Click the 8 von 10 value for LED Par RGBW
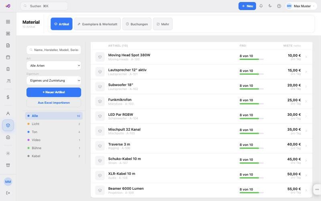Viewport: 321px width, 201px height. (x=246, y=115)
